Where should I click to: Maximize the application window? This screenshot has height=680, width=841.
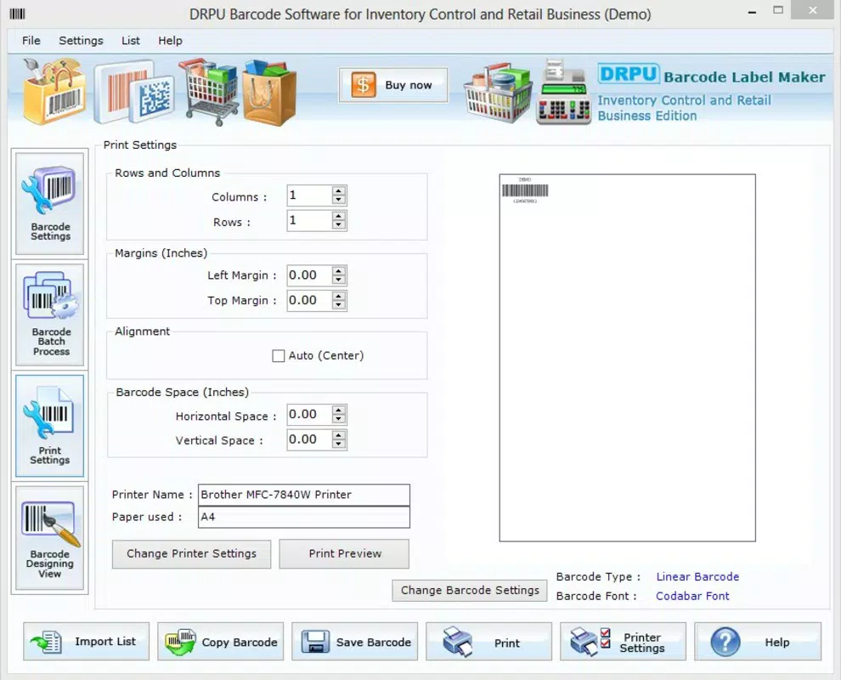778,10
